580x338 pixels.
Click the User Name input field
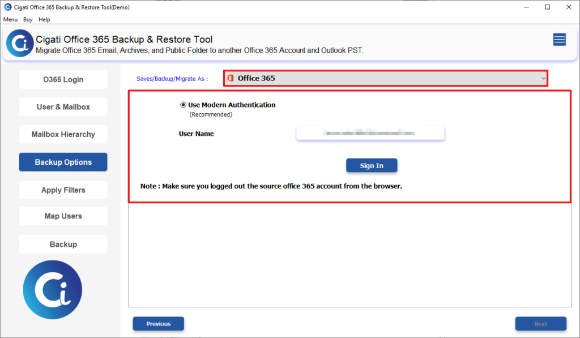(x=370, y=133)
